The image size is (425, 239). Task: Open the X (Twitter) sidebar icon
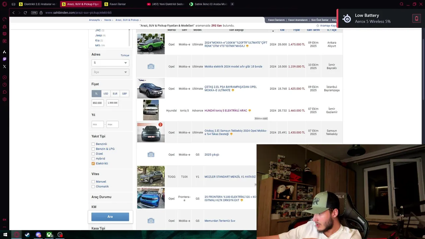coord(5,66)
